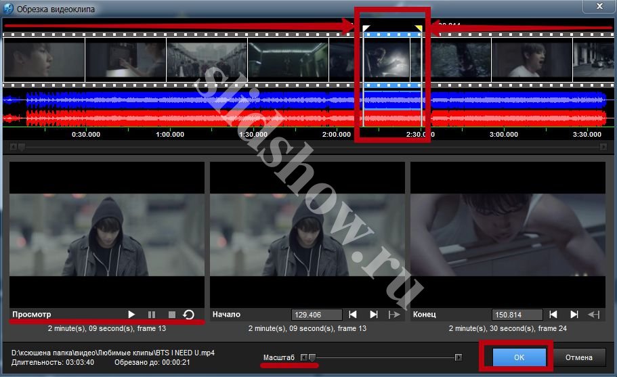This screenshot has height=377, width=617.
Task: Stop the preview playback
Action: tap(172, 315)
